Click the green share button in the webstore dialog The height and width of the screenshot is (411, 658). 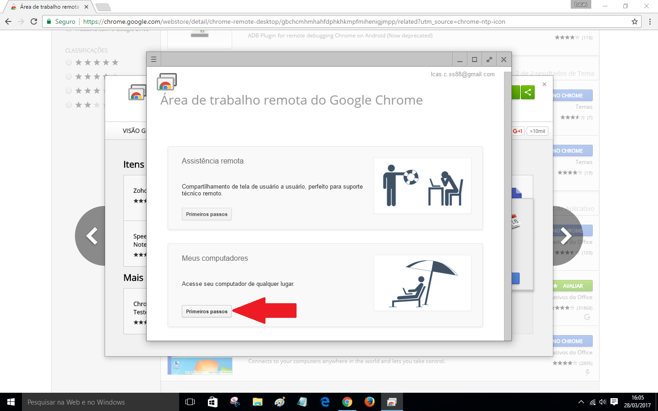pyautogui.click(x=528, y=92)
